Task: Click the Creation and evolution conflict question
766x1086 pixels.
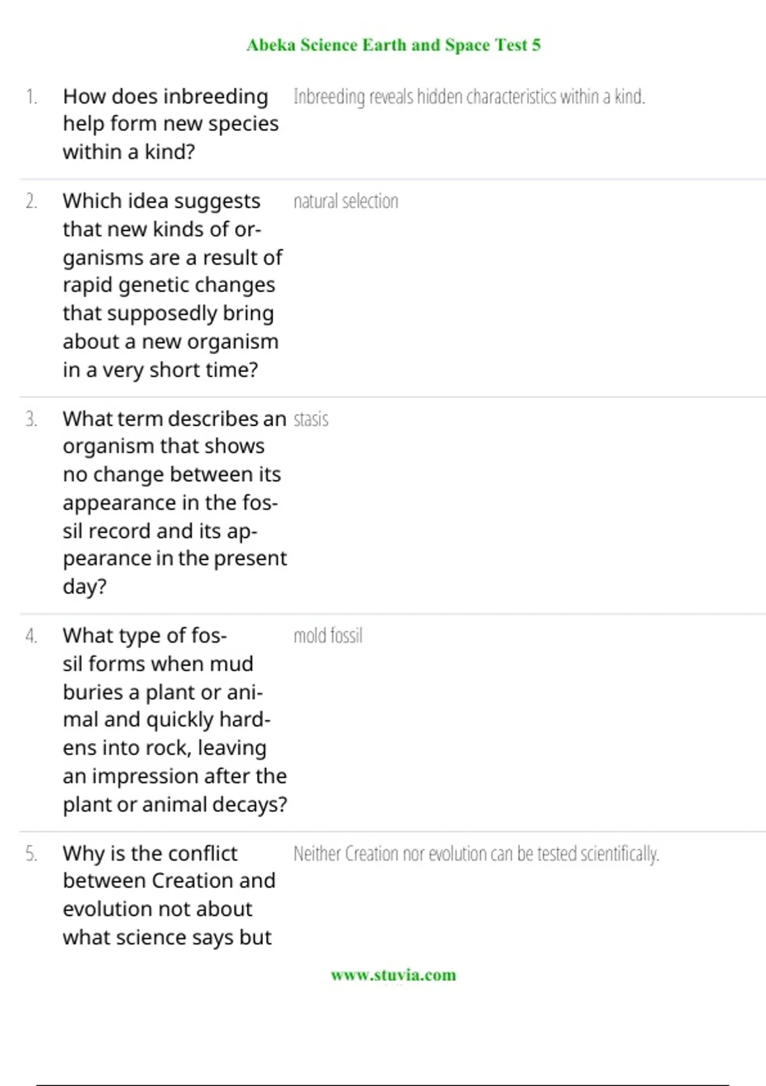Action: (x=169, y=895)
